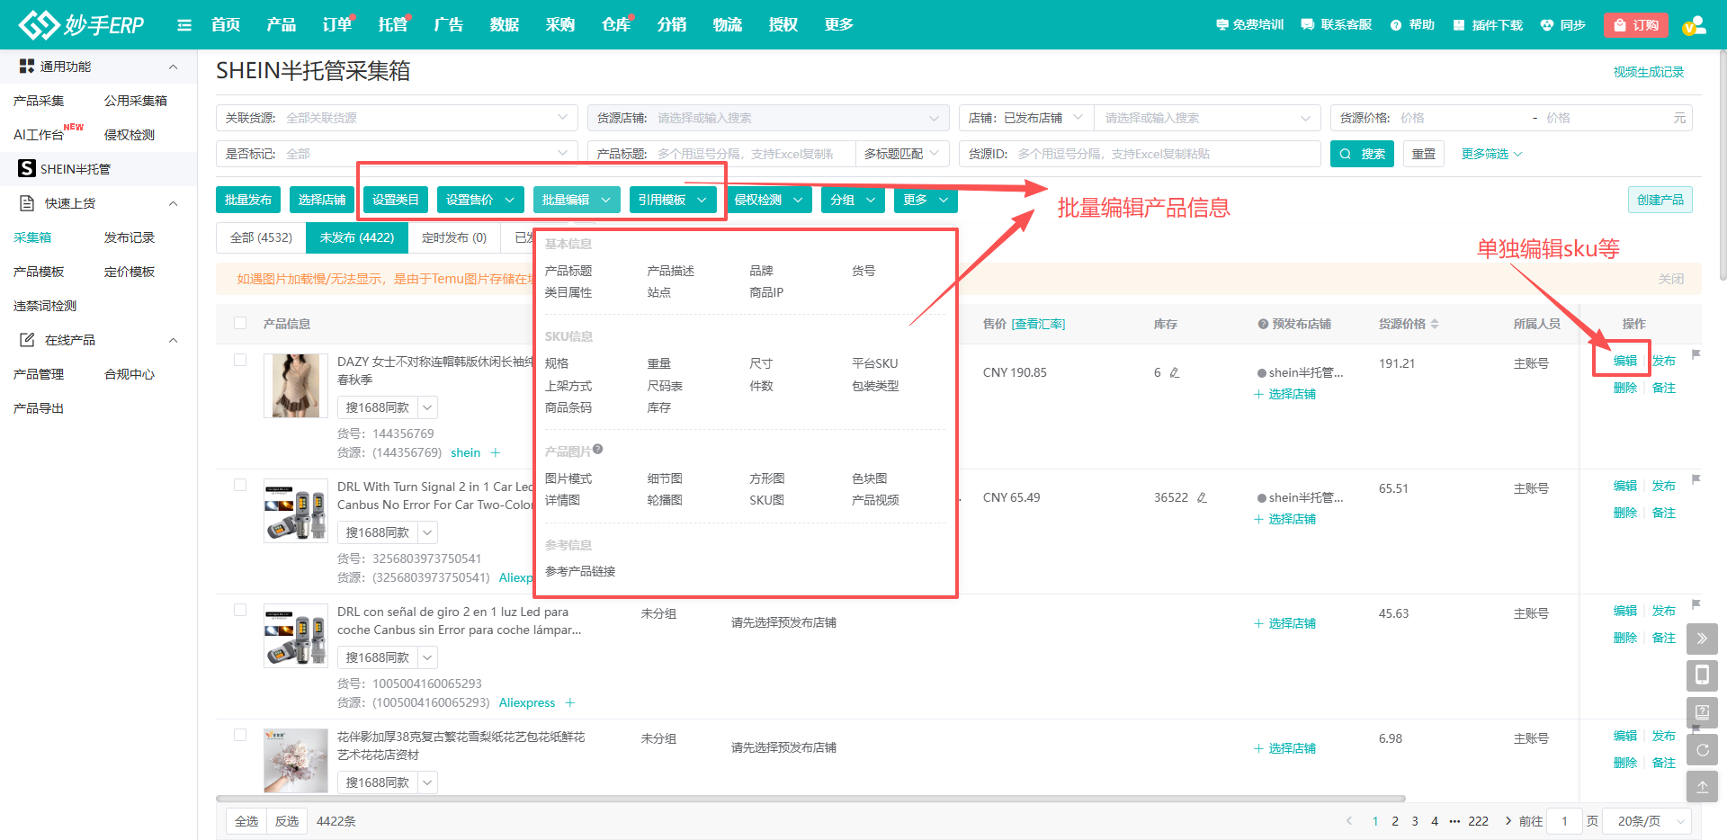Image resolution: width=1727 pixels, height=840 pixels.
Task: Click the 创建产品 button
Action: (x=1660, y=200)
